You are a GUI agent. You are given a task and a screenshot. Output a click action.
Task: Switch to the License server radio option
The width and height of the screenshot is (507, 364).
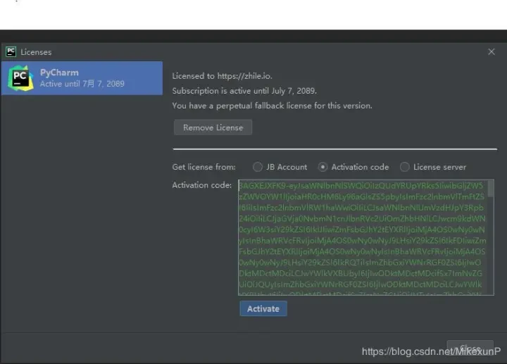[x=405, y=167]
